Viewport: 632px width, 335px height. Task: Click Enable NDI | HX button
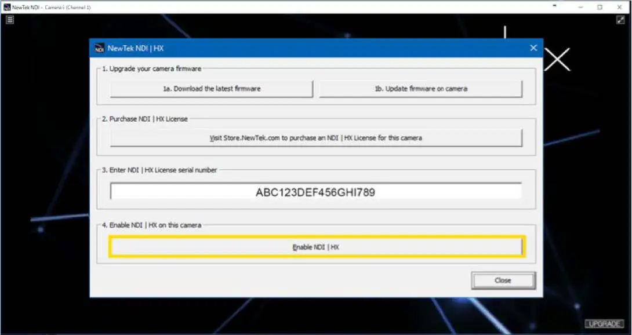316,247
